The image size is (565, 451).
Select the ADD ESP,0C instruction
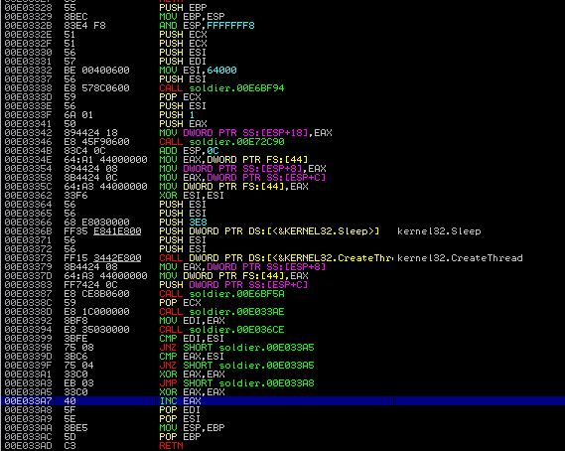click(189, 151)
